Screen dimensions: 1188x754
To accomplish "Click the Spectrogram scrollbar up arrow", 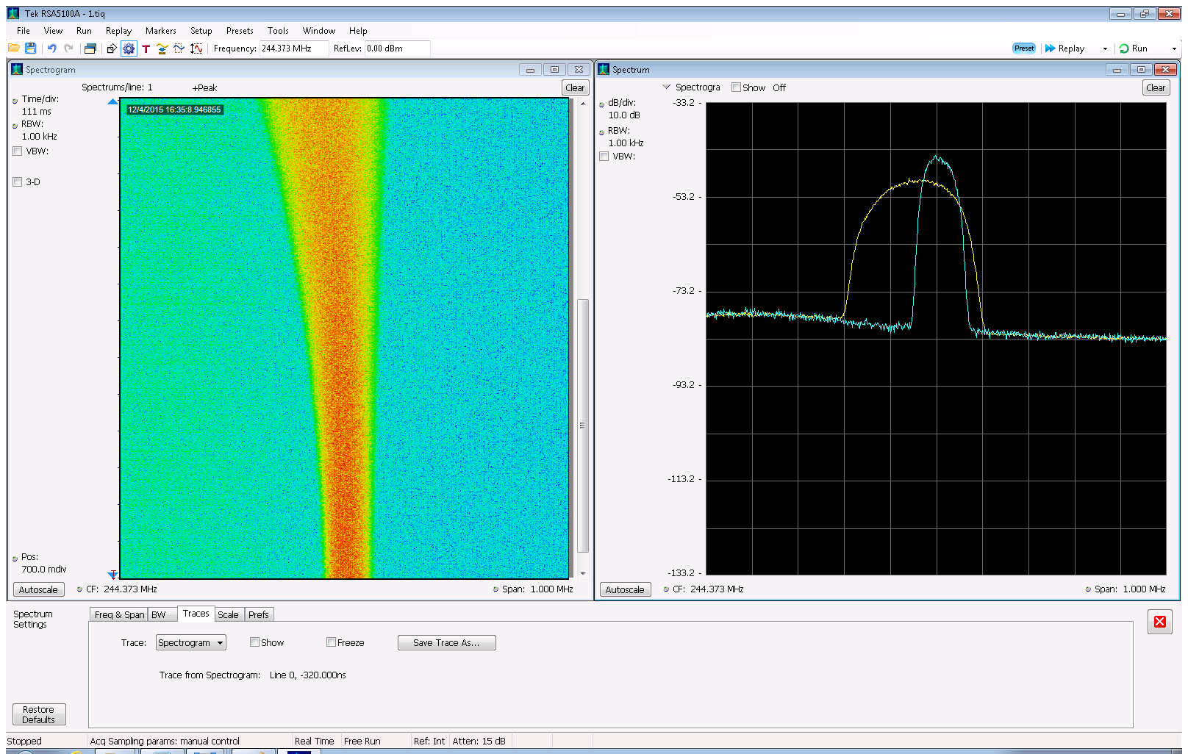I will point(583,103).
